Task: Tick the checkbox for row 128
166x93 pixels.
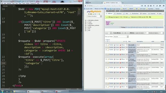Action: click(106, 72)
